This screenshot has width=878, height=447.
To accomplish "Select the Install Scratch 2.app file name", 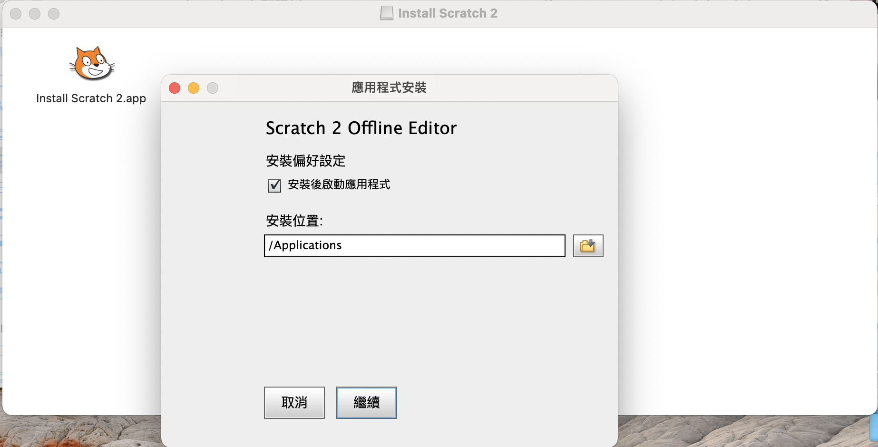I will pos(91,98).
